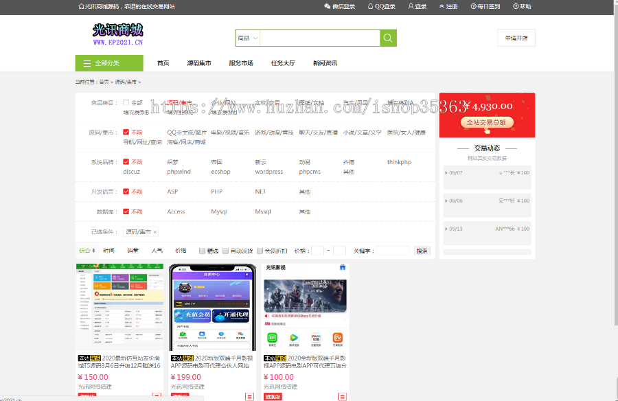Click the home icon in top bar

(x=81, y=7)
